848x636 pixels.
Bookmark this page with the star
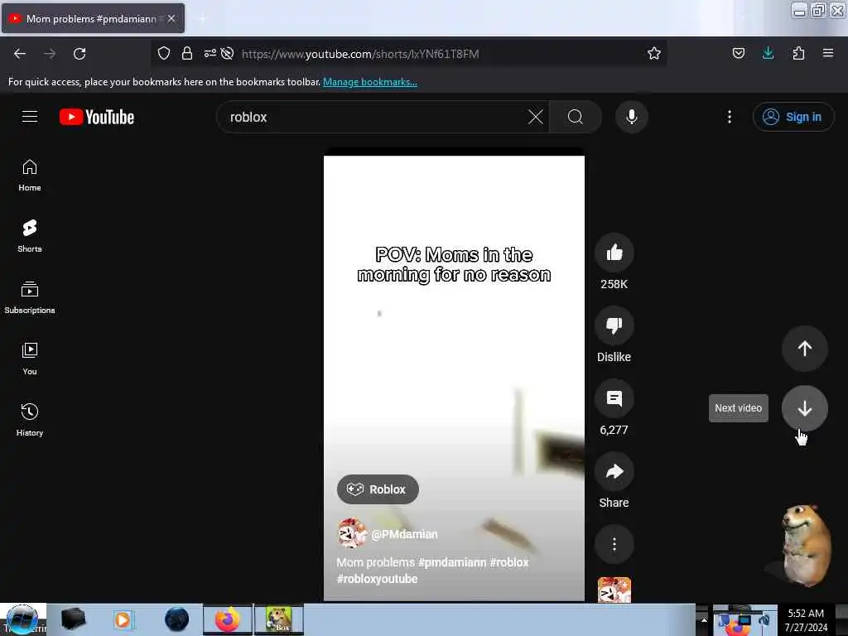pos(654,53)
